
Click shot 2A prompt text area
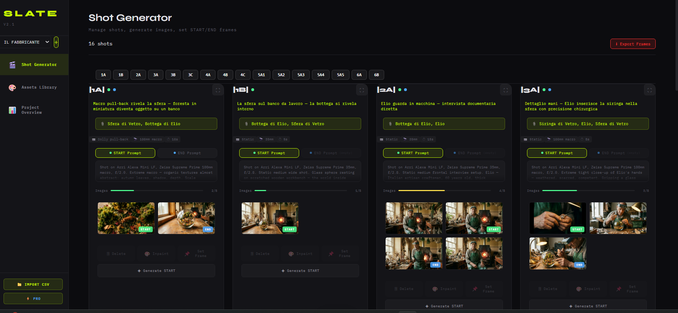coord(444,172)
